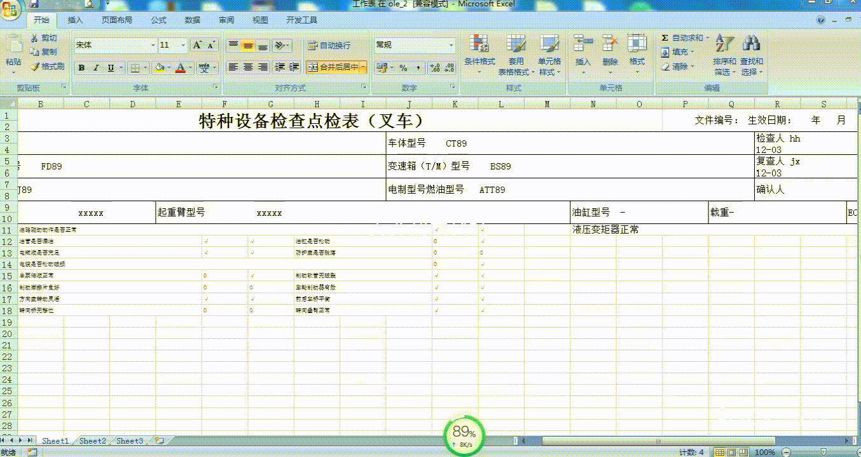This screenshot has height=457, width=861.
Task: Toggle Italic formatting
Action: pyautogui.click(x=96, y=68)
